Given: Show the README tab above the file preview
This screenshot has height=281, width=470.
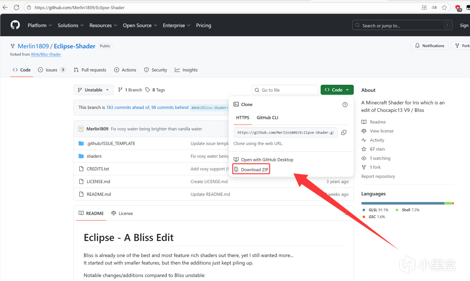Looking at the screenshot, I should coord(91,213).
